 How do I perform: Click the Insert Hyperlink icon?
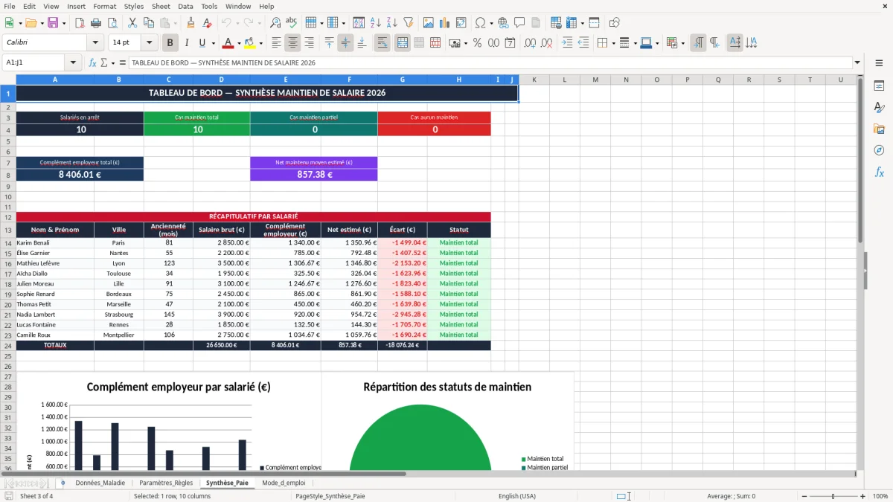(503, 23)
